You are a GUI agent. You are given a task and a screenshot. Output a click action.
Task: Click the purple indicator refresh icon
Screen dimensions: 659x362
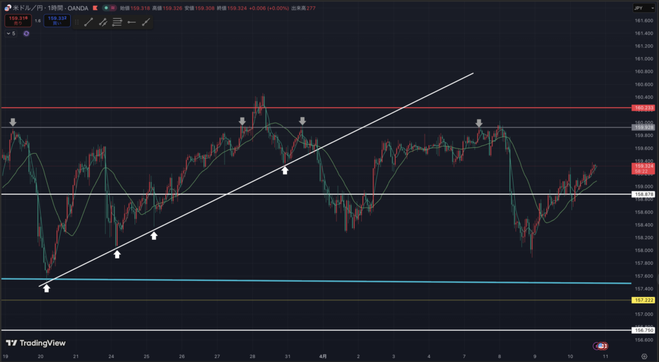(x=26, y=33)
